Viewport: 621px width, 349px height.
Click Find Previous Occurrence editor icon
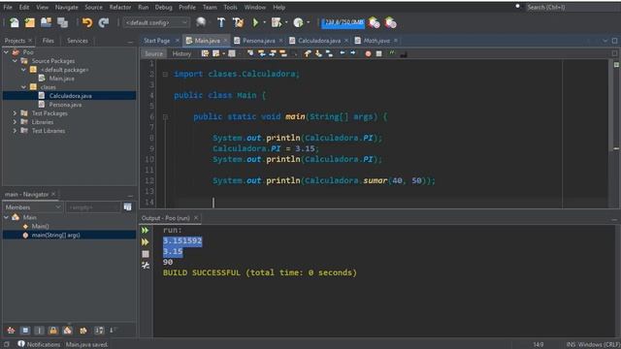(x=261, y=53)
